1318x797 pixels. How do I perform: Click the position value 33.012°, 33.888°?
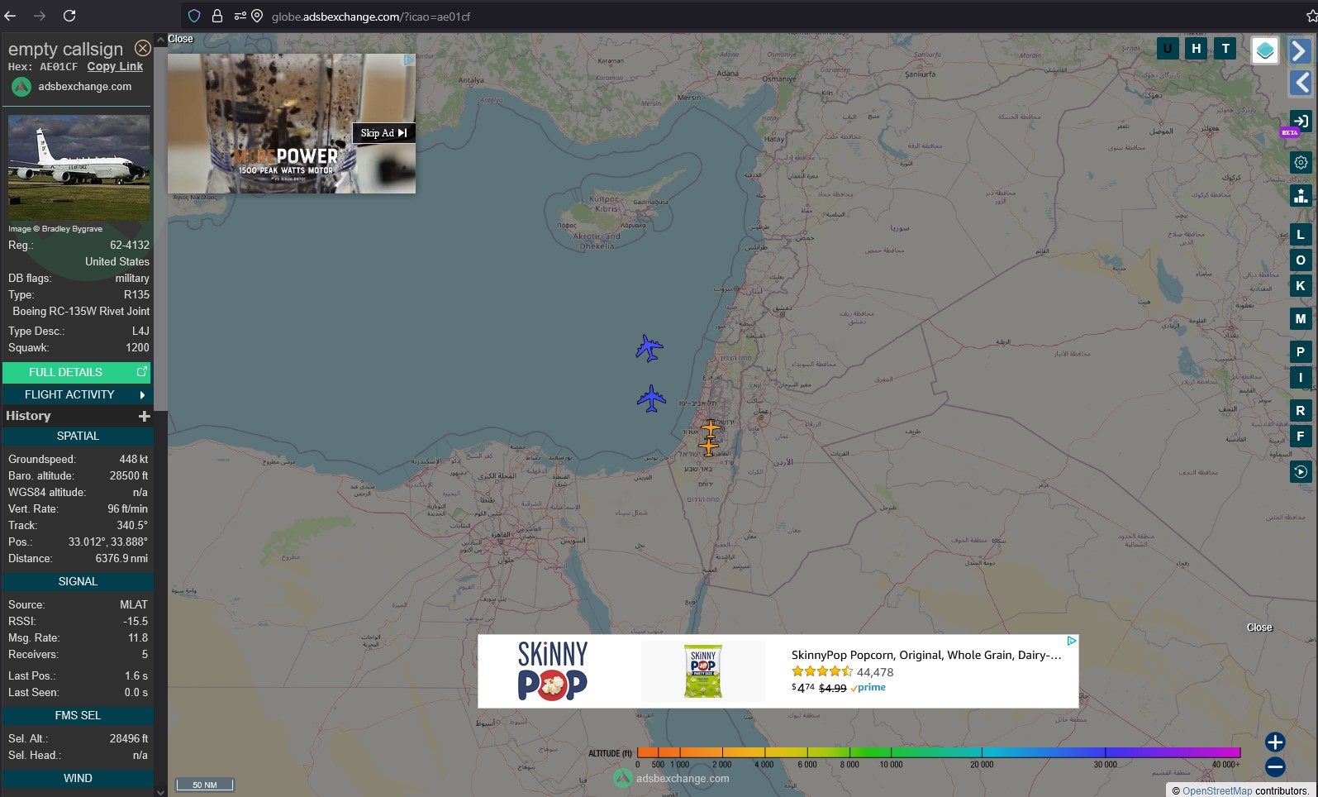pos(108,542)
